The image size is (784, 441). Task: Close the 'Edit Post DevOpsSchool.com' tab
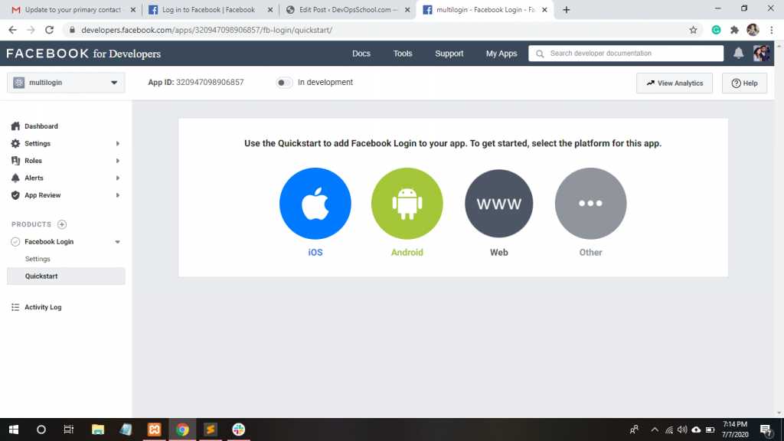point(407,9)
